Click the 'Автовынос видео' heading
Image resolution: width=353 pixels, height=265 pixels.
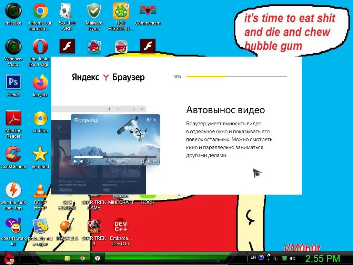225,110
